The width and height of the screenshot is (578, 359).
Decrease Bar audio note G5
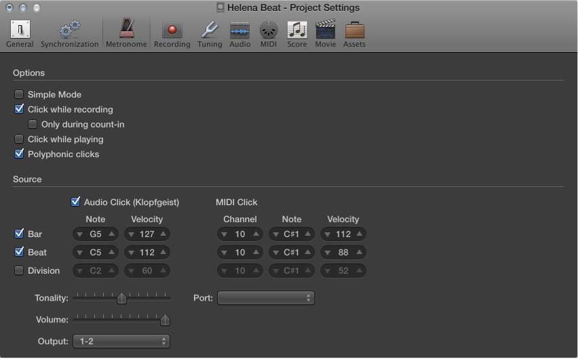pos(79,234)
